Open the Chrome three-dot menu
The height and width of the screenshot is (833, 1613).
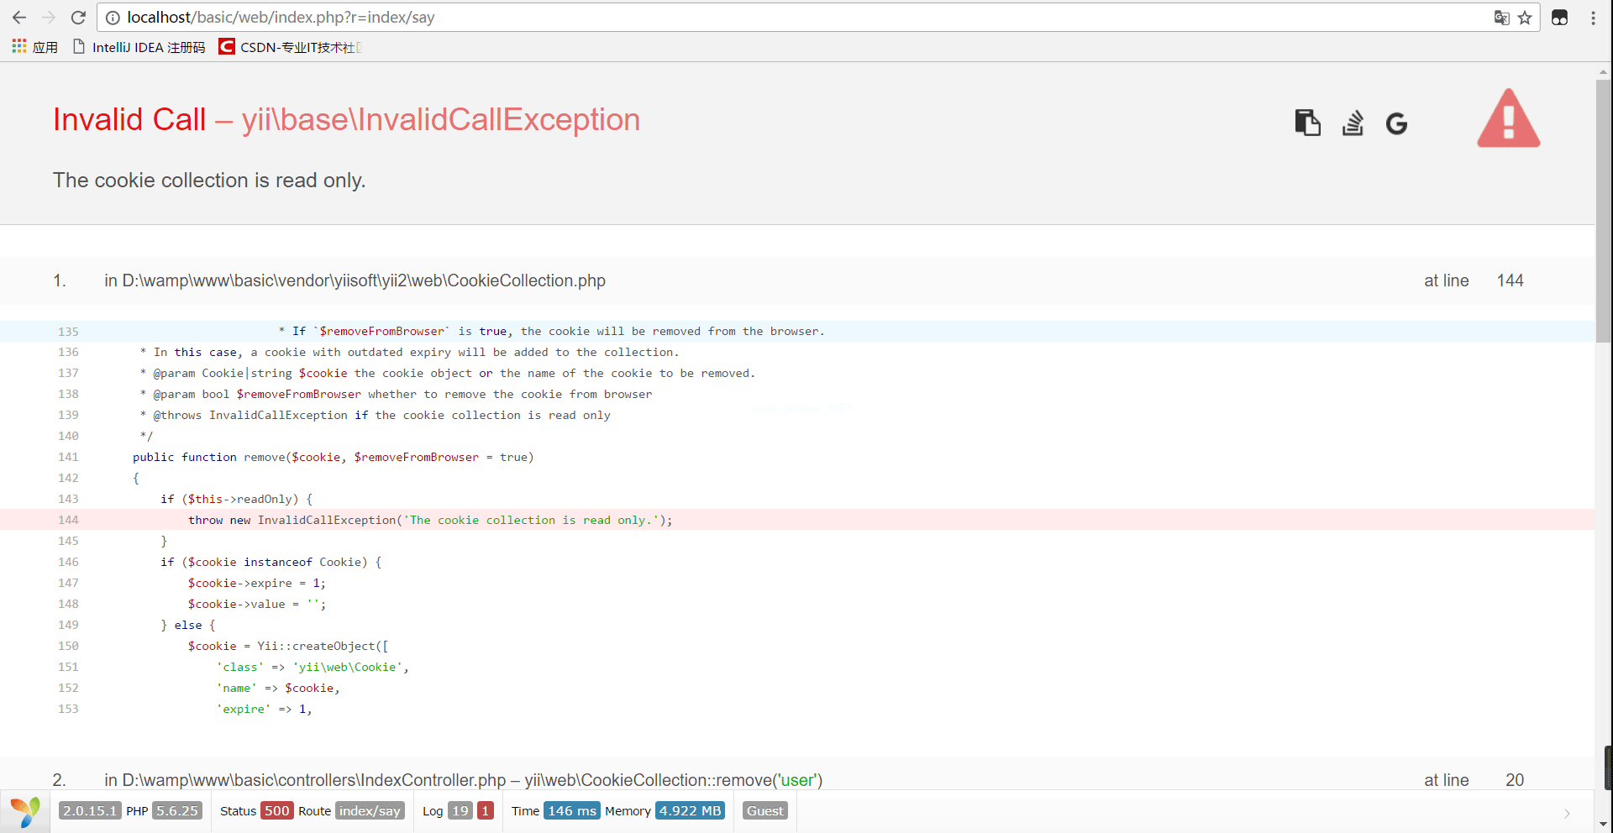(1593, 18)
